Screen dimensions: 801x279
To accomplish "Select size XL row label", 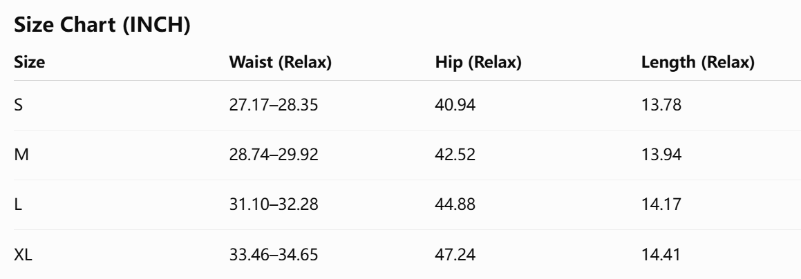I will (x=23, y=255).
